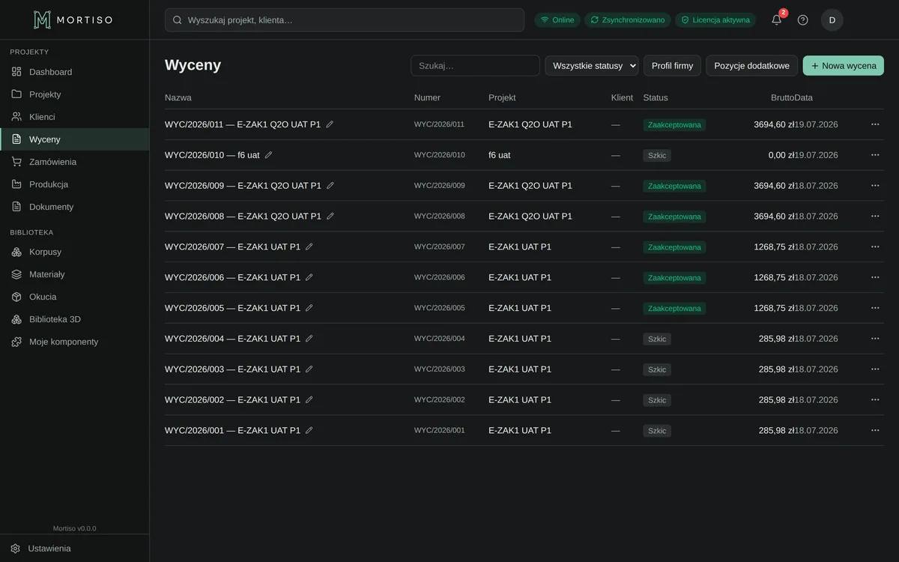Open the notifications bell icon
The width and height of the screenshot is (899, 562).
(777, 20)
